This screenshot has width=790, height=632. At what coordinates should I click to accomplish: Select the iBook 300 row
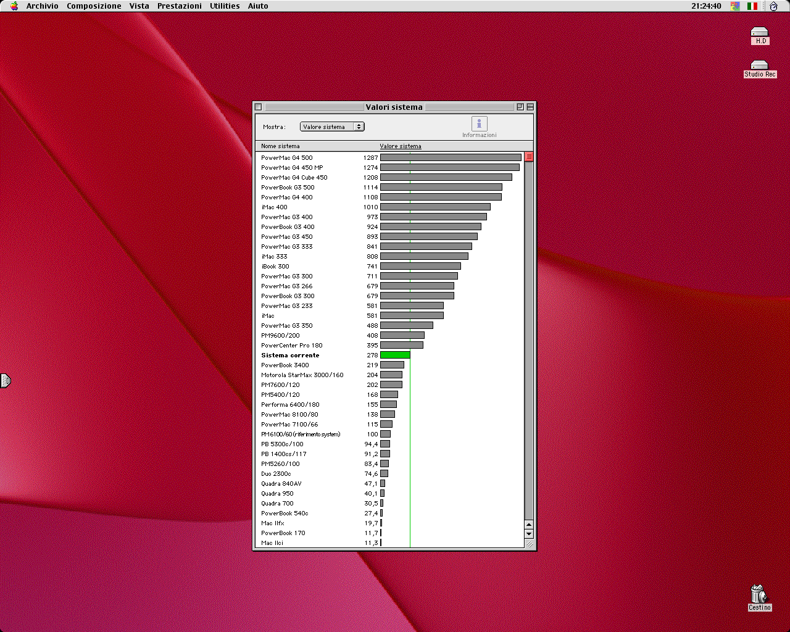click(x=390, y=266)
